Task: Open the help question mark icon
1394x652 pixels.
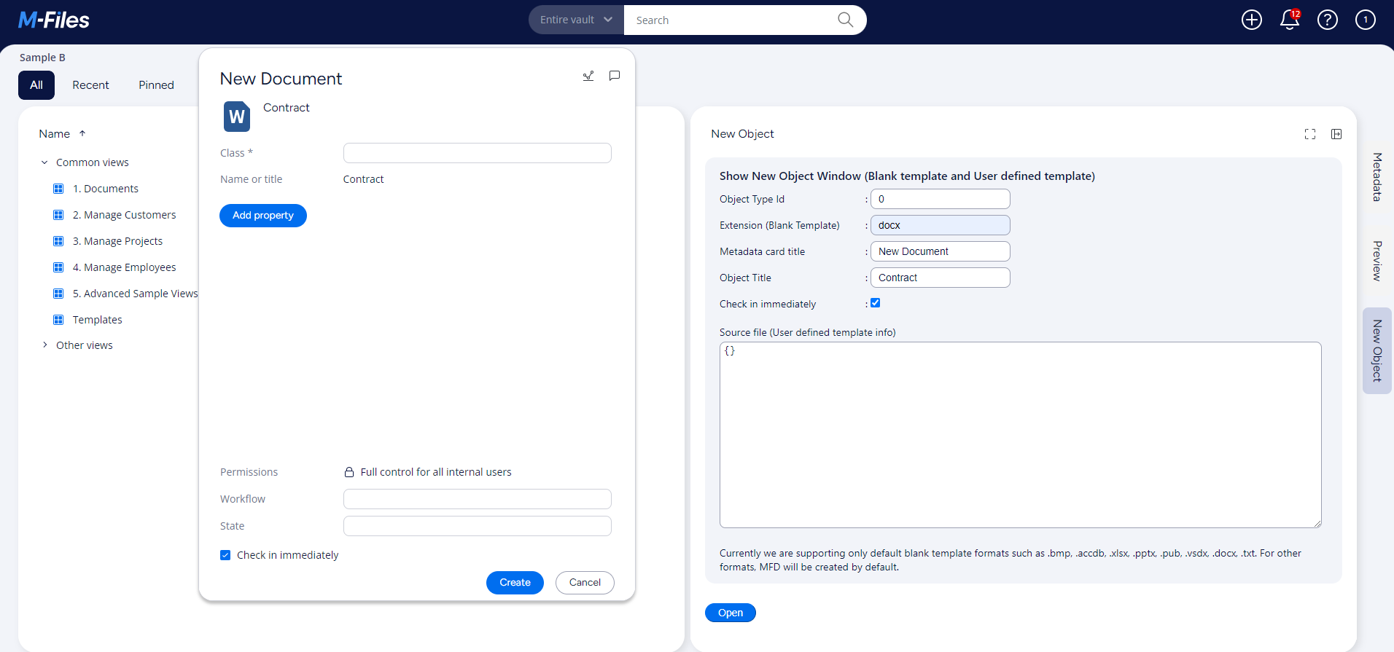Action: 1328,20
